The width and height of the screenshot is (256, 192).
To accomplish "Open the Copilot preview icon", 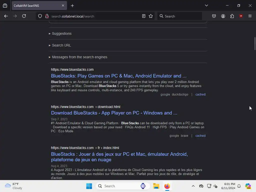I will [x=248, y=186].
